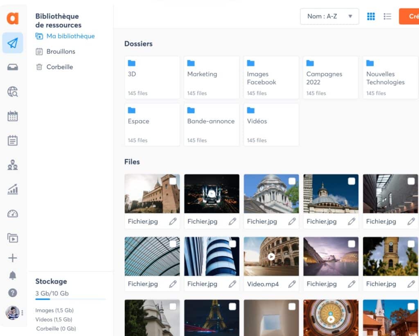419x336 pixels.
Task: Open the beige skylight image thumbnail
Action: 271,318
